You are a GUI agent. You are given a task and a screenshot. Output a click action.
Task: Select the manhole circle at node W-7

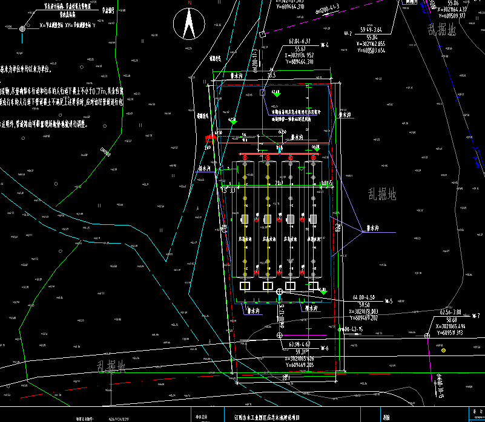point(427,336)
